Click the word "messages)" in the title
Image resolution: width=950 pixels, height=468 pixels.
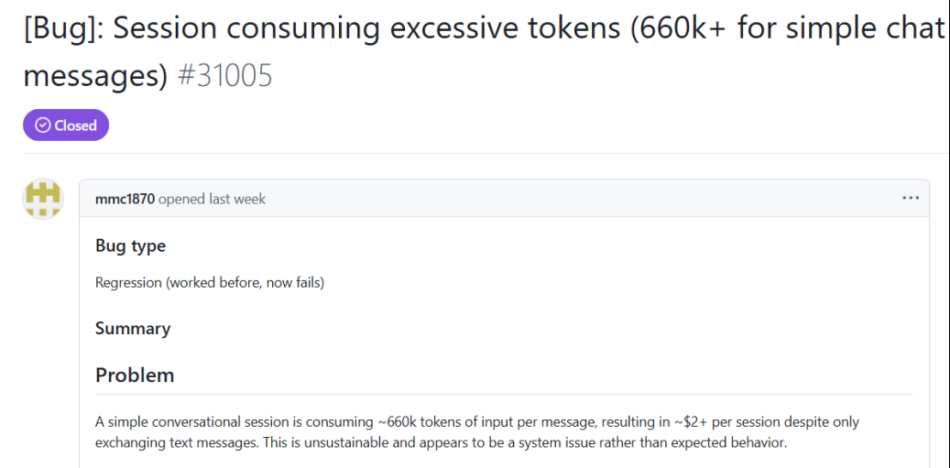95,75
